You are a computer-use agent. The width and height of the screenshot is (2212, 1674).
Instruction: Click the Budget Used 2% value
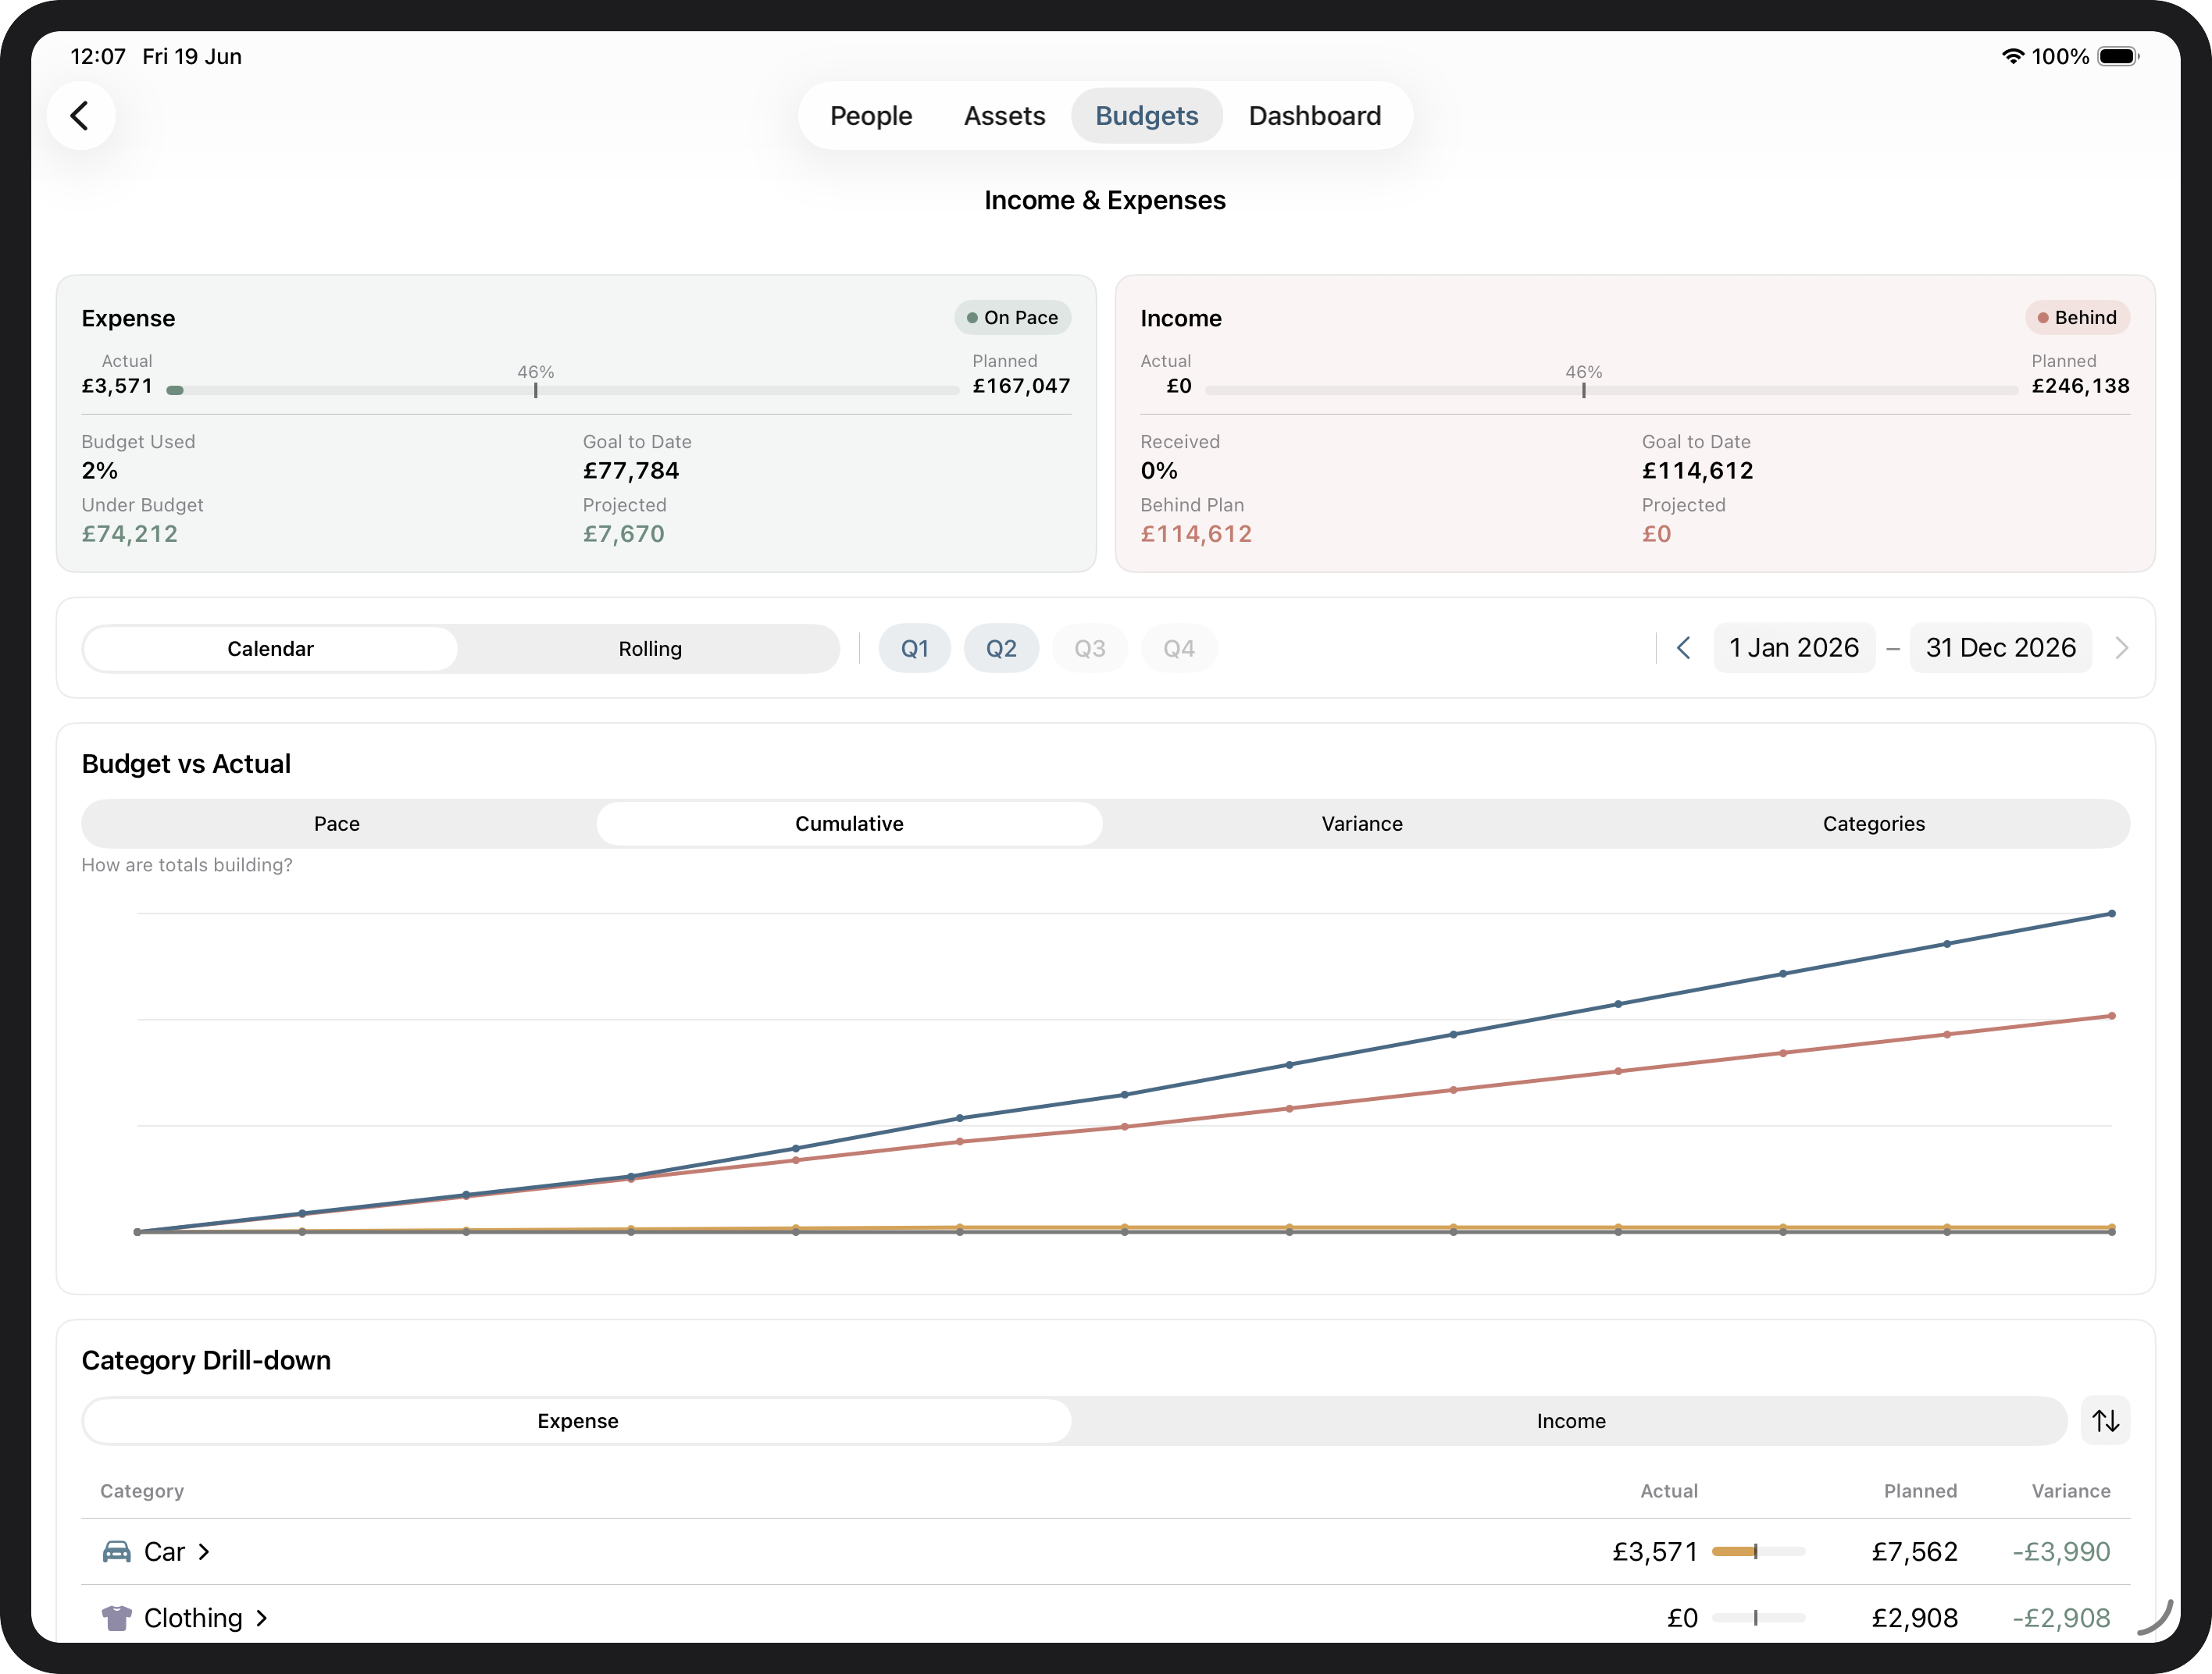click(x=100, y=471)
